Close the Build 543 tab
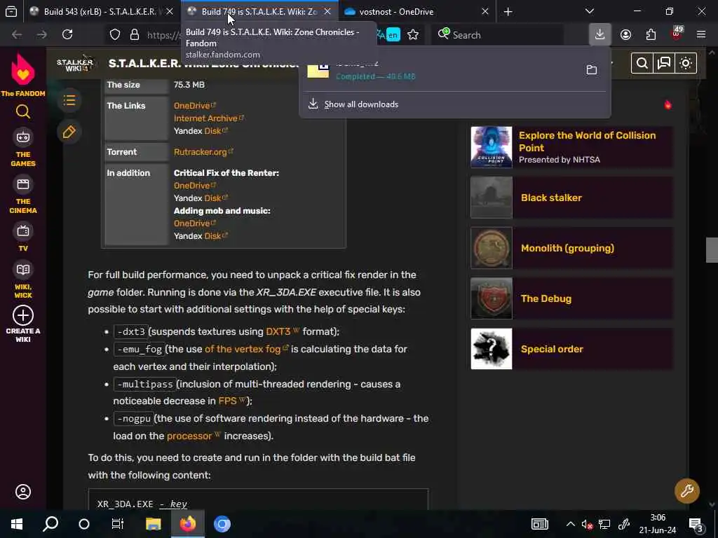718x538 pixels. tap(170, 11)
